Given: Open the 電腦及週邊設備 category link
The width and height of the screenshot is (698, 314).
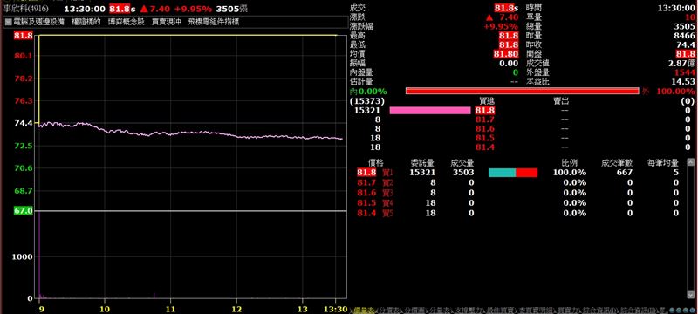Looking at the screenshot, I should tap(38, 22).
